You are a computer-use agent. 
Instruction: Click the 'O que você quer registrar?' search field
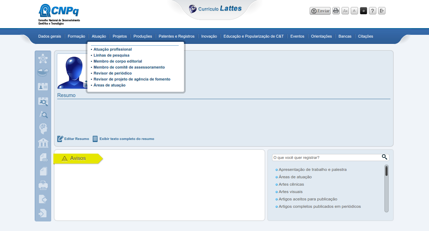tap(326, 158)
